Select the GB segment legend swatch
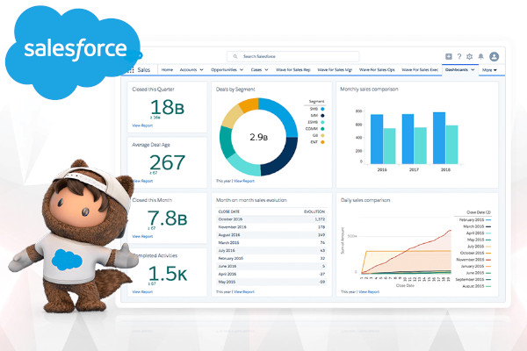 click(x=322, y=135)
